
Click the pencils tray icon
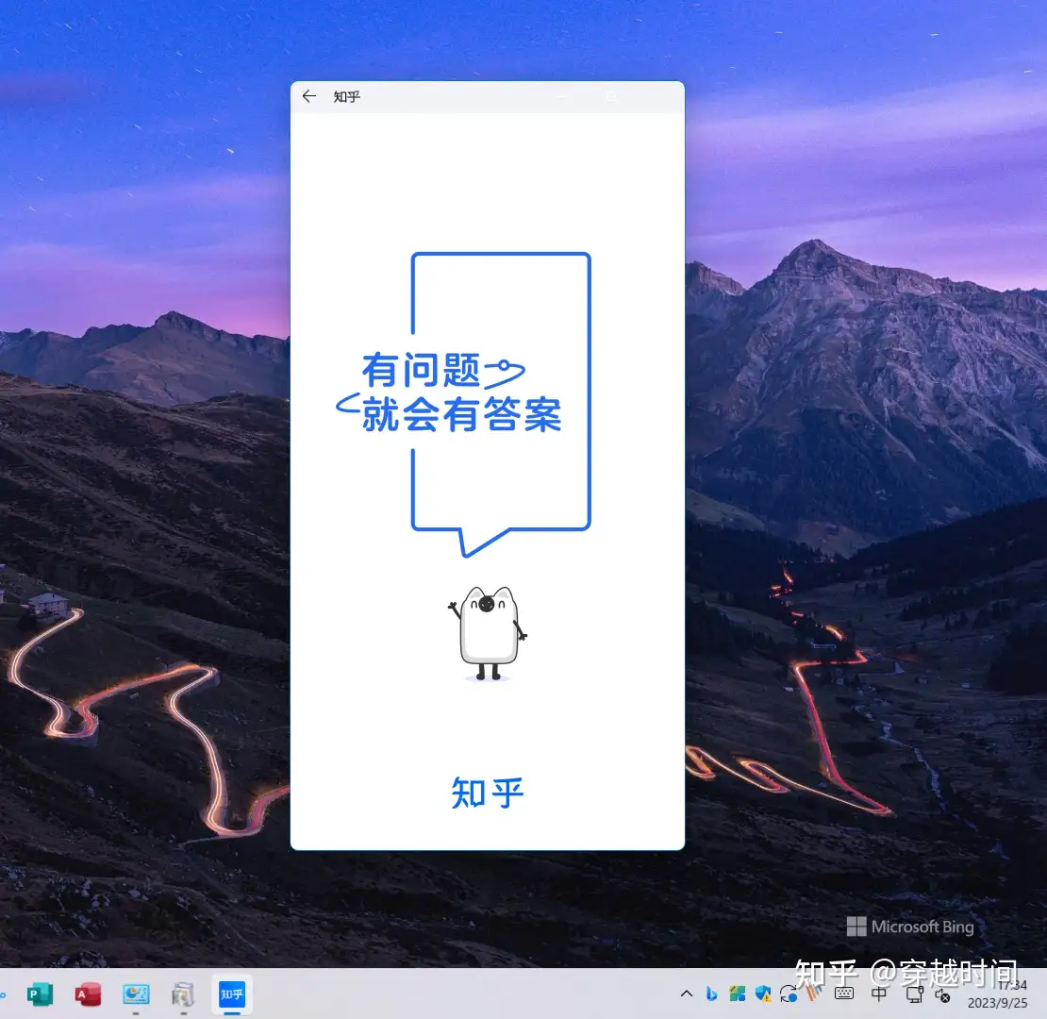pyautogui.click(x=814, y=993)
